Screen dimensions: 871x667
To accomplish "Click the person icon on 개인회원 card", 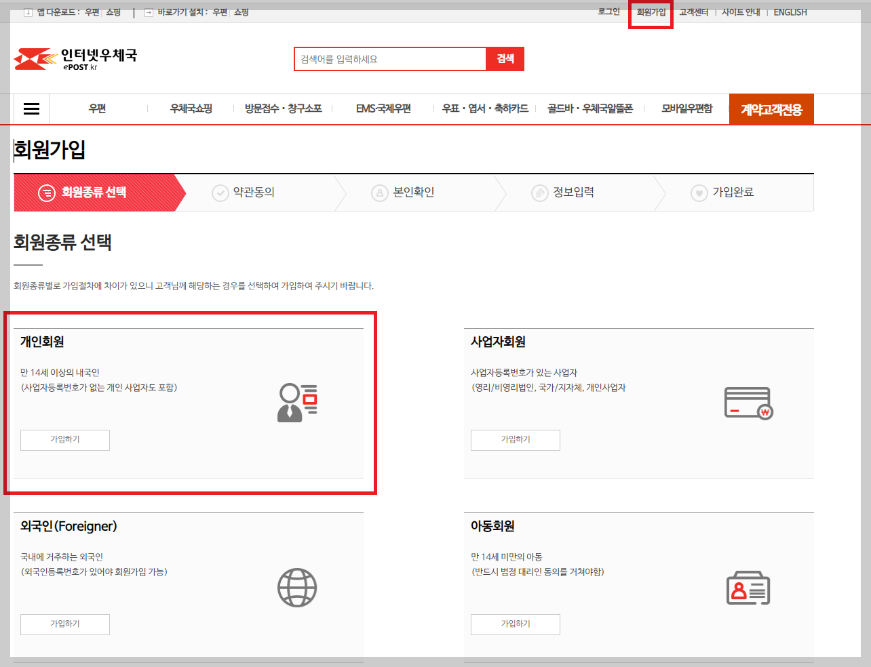I will [296, 403].
